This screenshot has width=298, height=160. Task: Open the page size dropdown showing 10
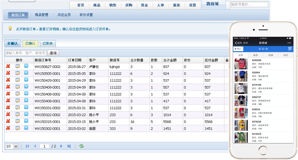click(x=12, y=146)
